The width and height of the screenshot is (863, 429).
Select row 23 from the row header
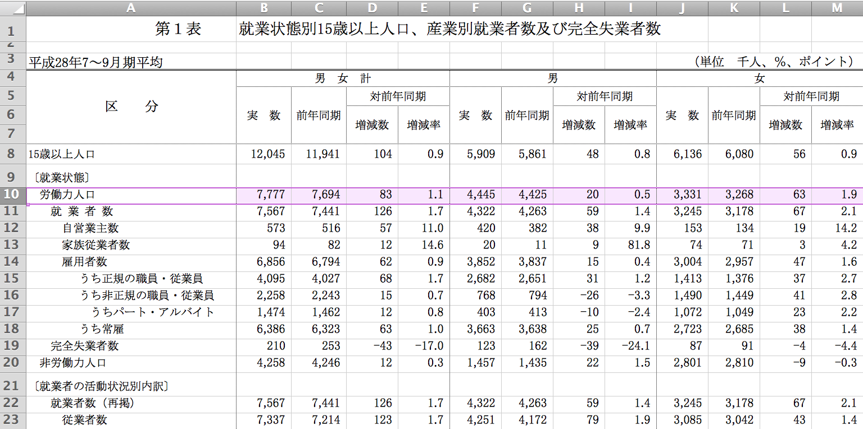[x=13, y=419]
